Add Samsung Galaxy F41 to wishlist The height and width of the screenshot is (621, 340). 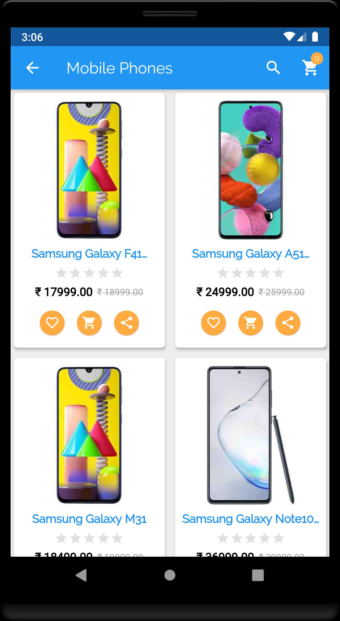52,323
